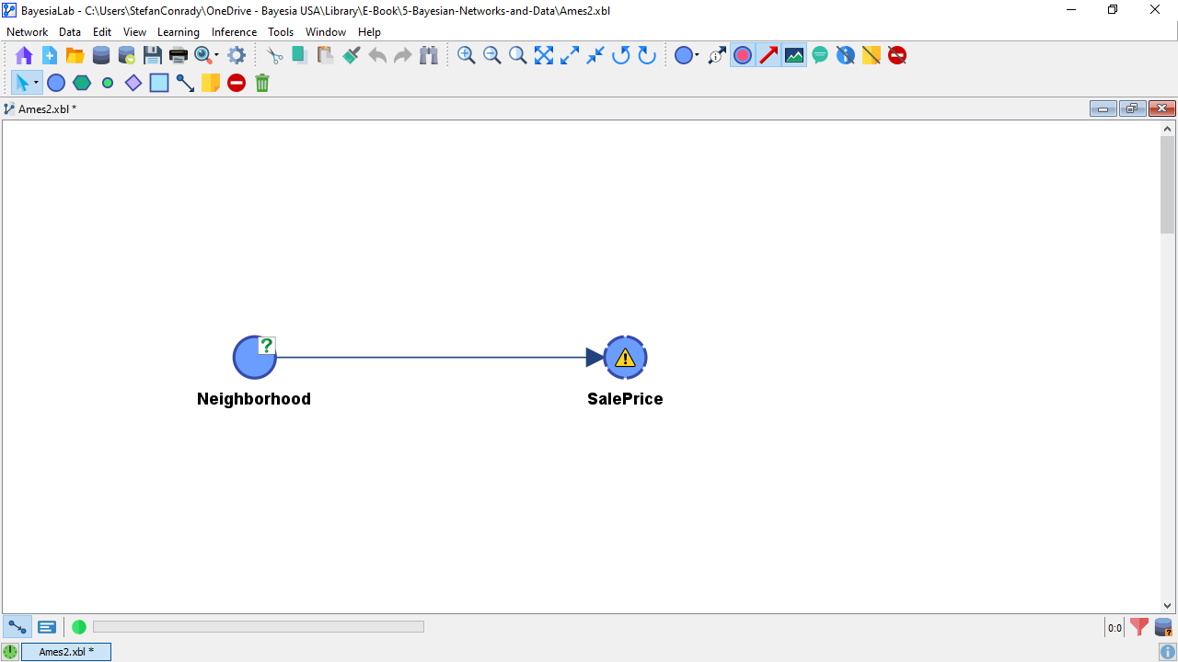This screenshot has height=662, width=1178.
Task: Click the green paintbrush format icon
Action: click(352, 55)
